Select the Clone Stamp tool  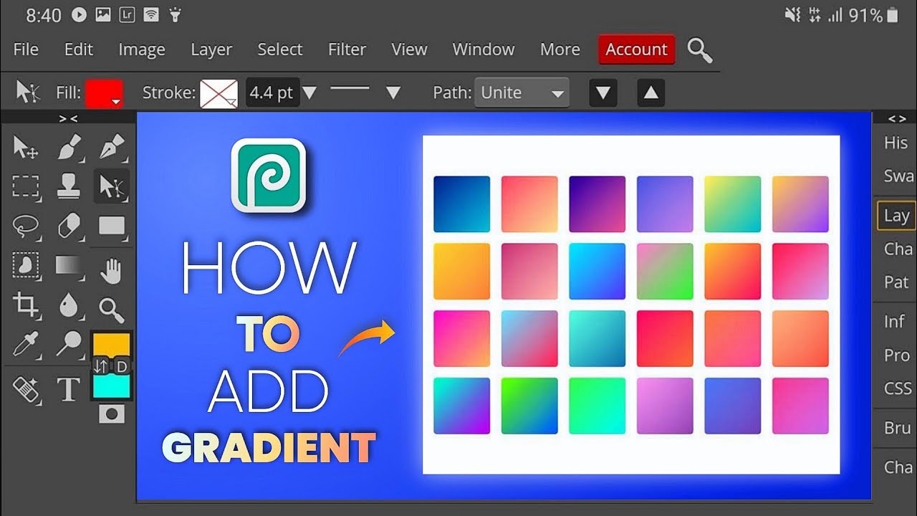tap(69, 188)
